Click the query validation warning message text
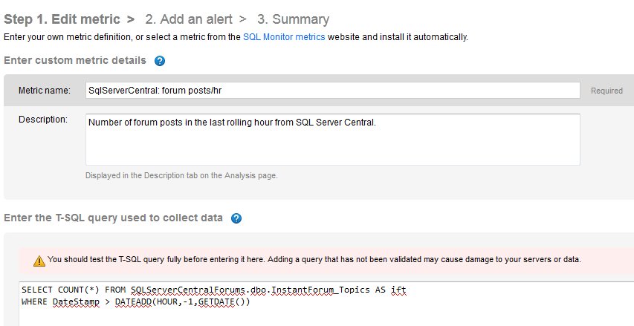The height and width of the screenshot is (326, 634). (x=314, y=260)
